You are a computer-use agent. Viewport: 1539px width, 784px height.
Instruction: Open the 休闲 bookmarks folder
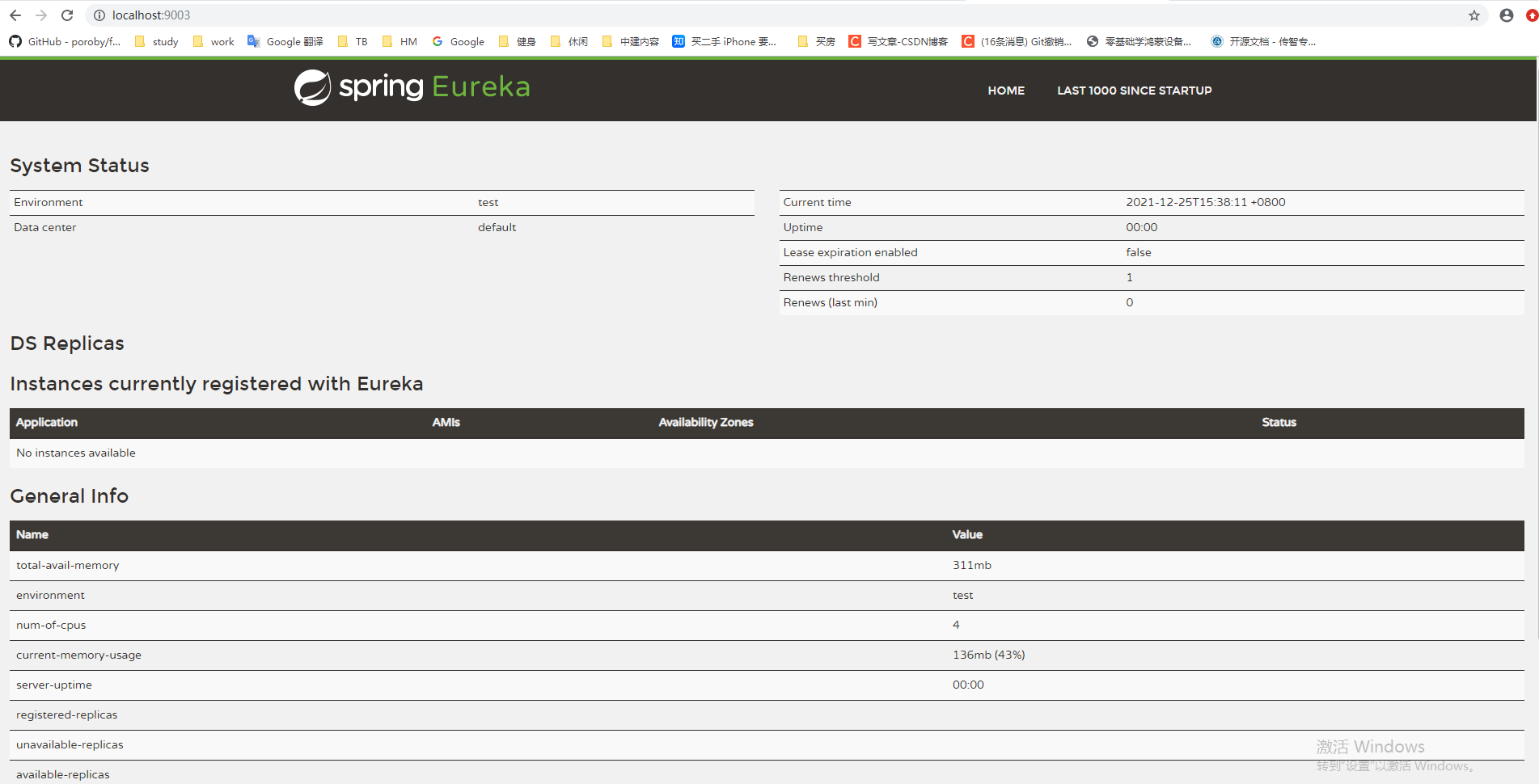(569, 41)
